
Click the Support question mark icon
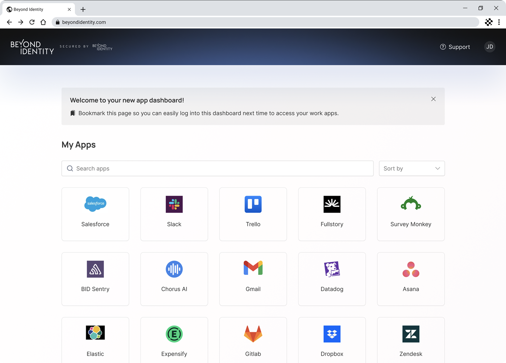[443, 47]
